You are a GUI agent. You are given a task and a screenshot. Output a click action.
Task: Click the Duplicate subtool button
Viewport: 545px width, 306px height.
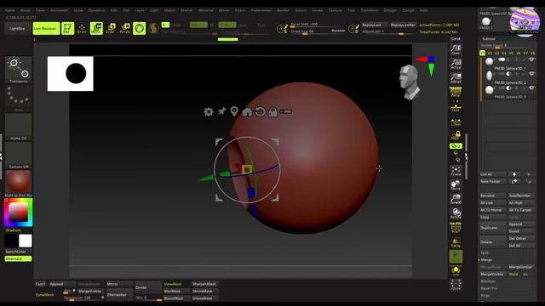[x=492, y=228]
